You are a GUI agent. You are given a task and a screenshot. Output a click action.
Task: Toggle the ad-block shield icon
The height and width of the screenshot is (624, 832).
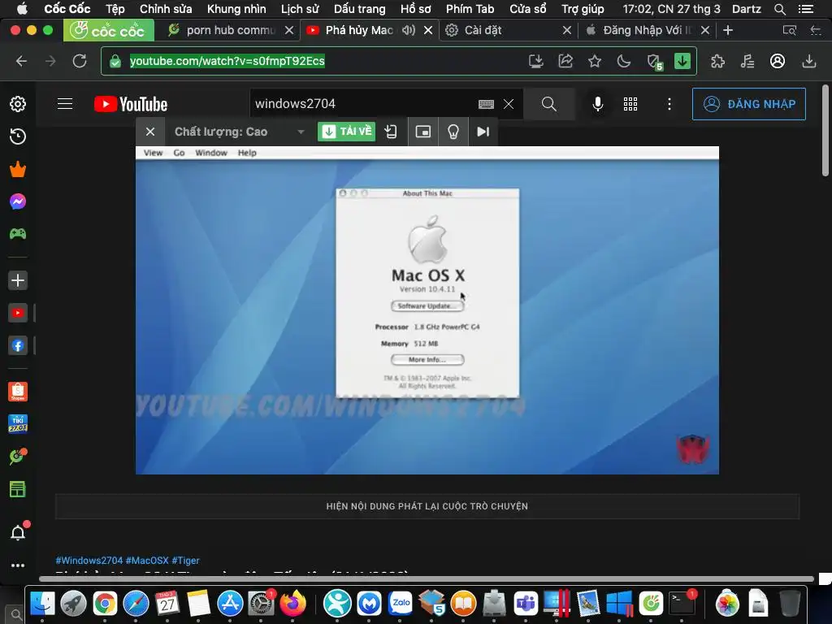[654, 62]
